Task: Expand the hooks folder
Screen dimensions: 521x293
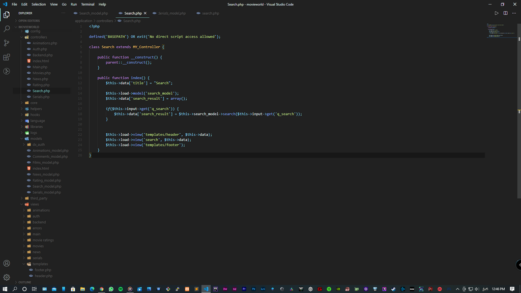Action: point(35,115)
